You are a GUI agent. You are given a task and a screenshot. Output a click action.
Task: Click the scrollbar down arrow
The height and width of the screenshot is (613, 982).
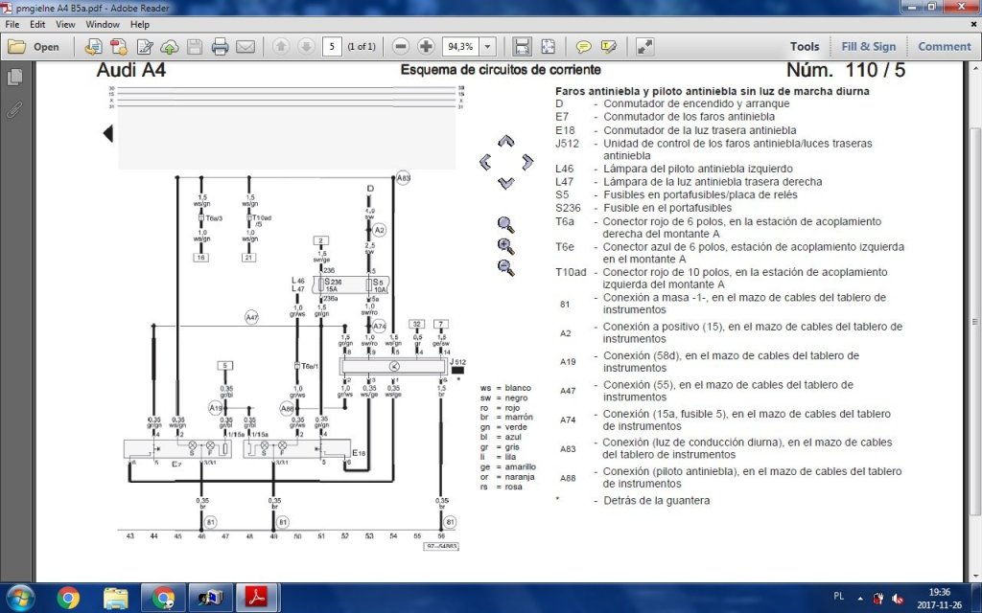tap(975, 577)
